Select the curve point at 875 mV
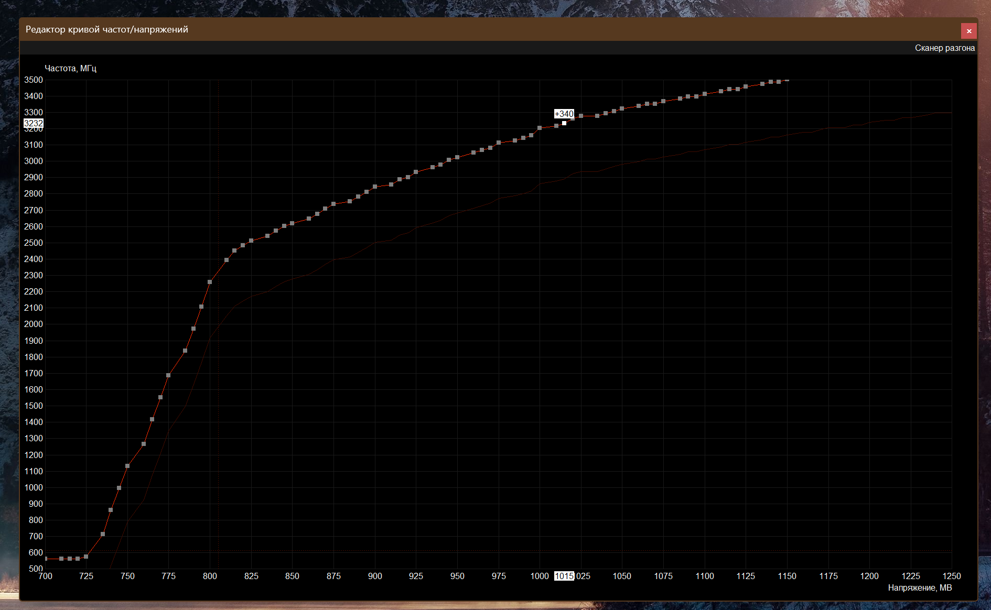 tap(333, 204)
